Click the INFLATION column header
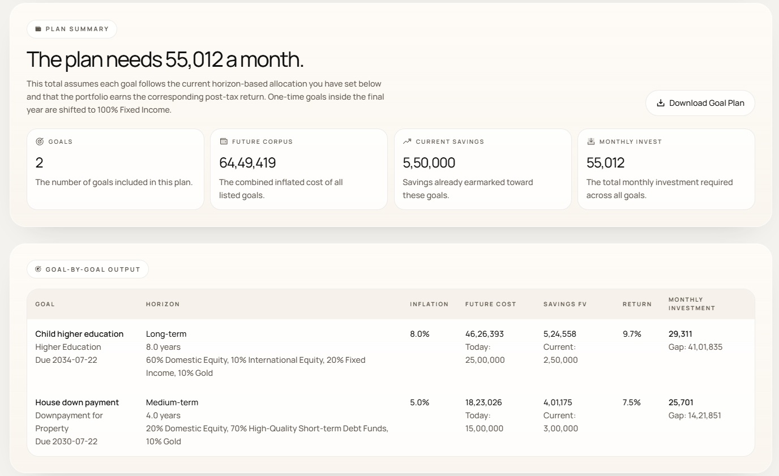Viewport: 779px width, 476px height. [x=429, y=304]
